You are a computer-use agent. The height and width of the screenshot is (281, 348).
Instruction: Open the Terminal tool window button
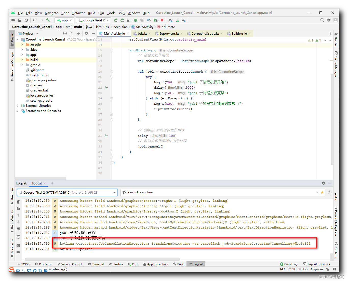pyautogui.click(x=96, y=264)
